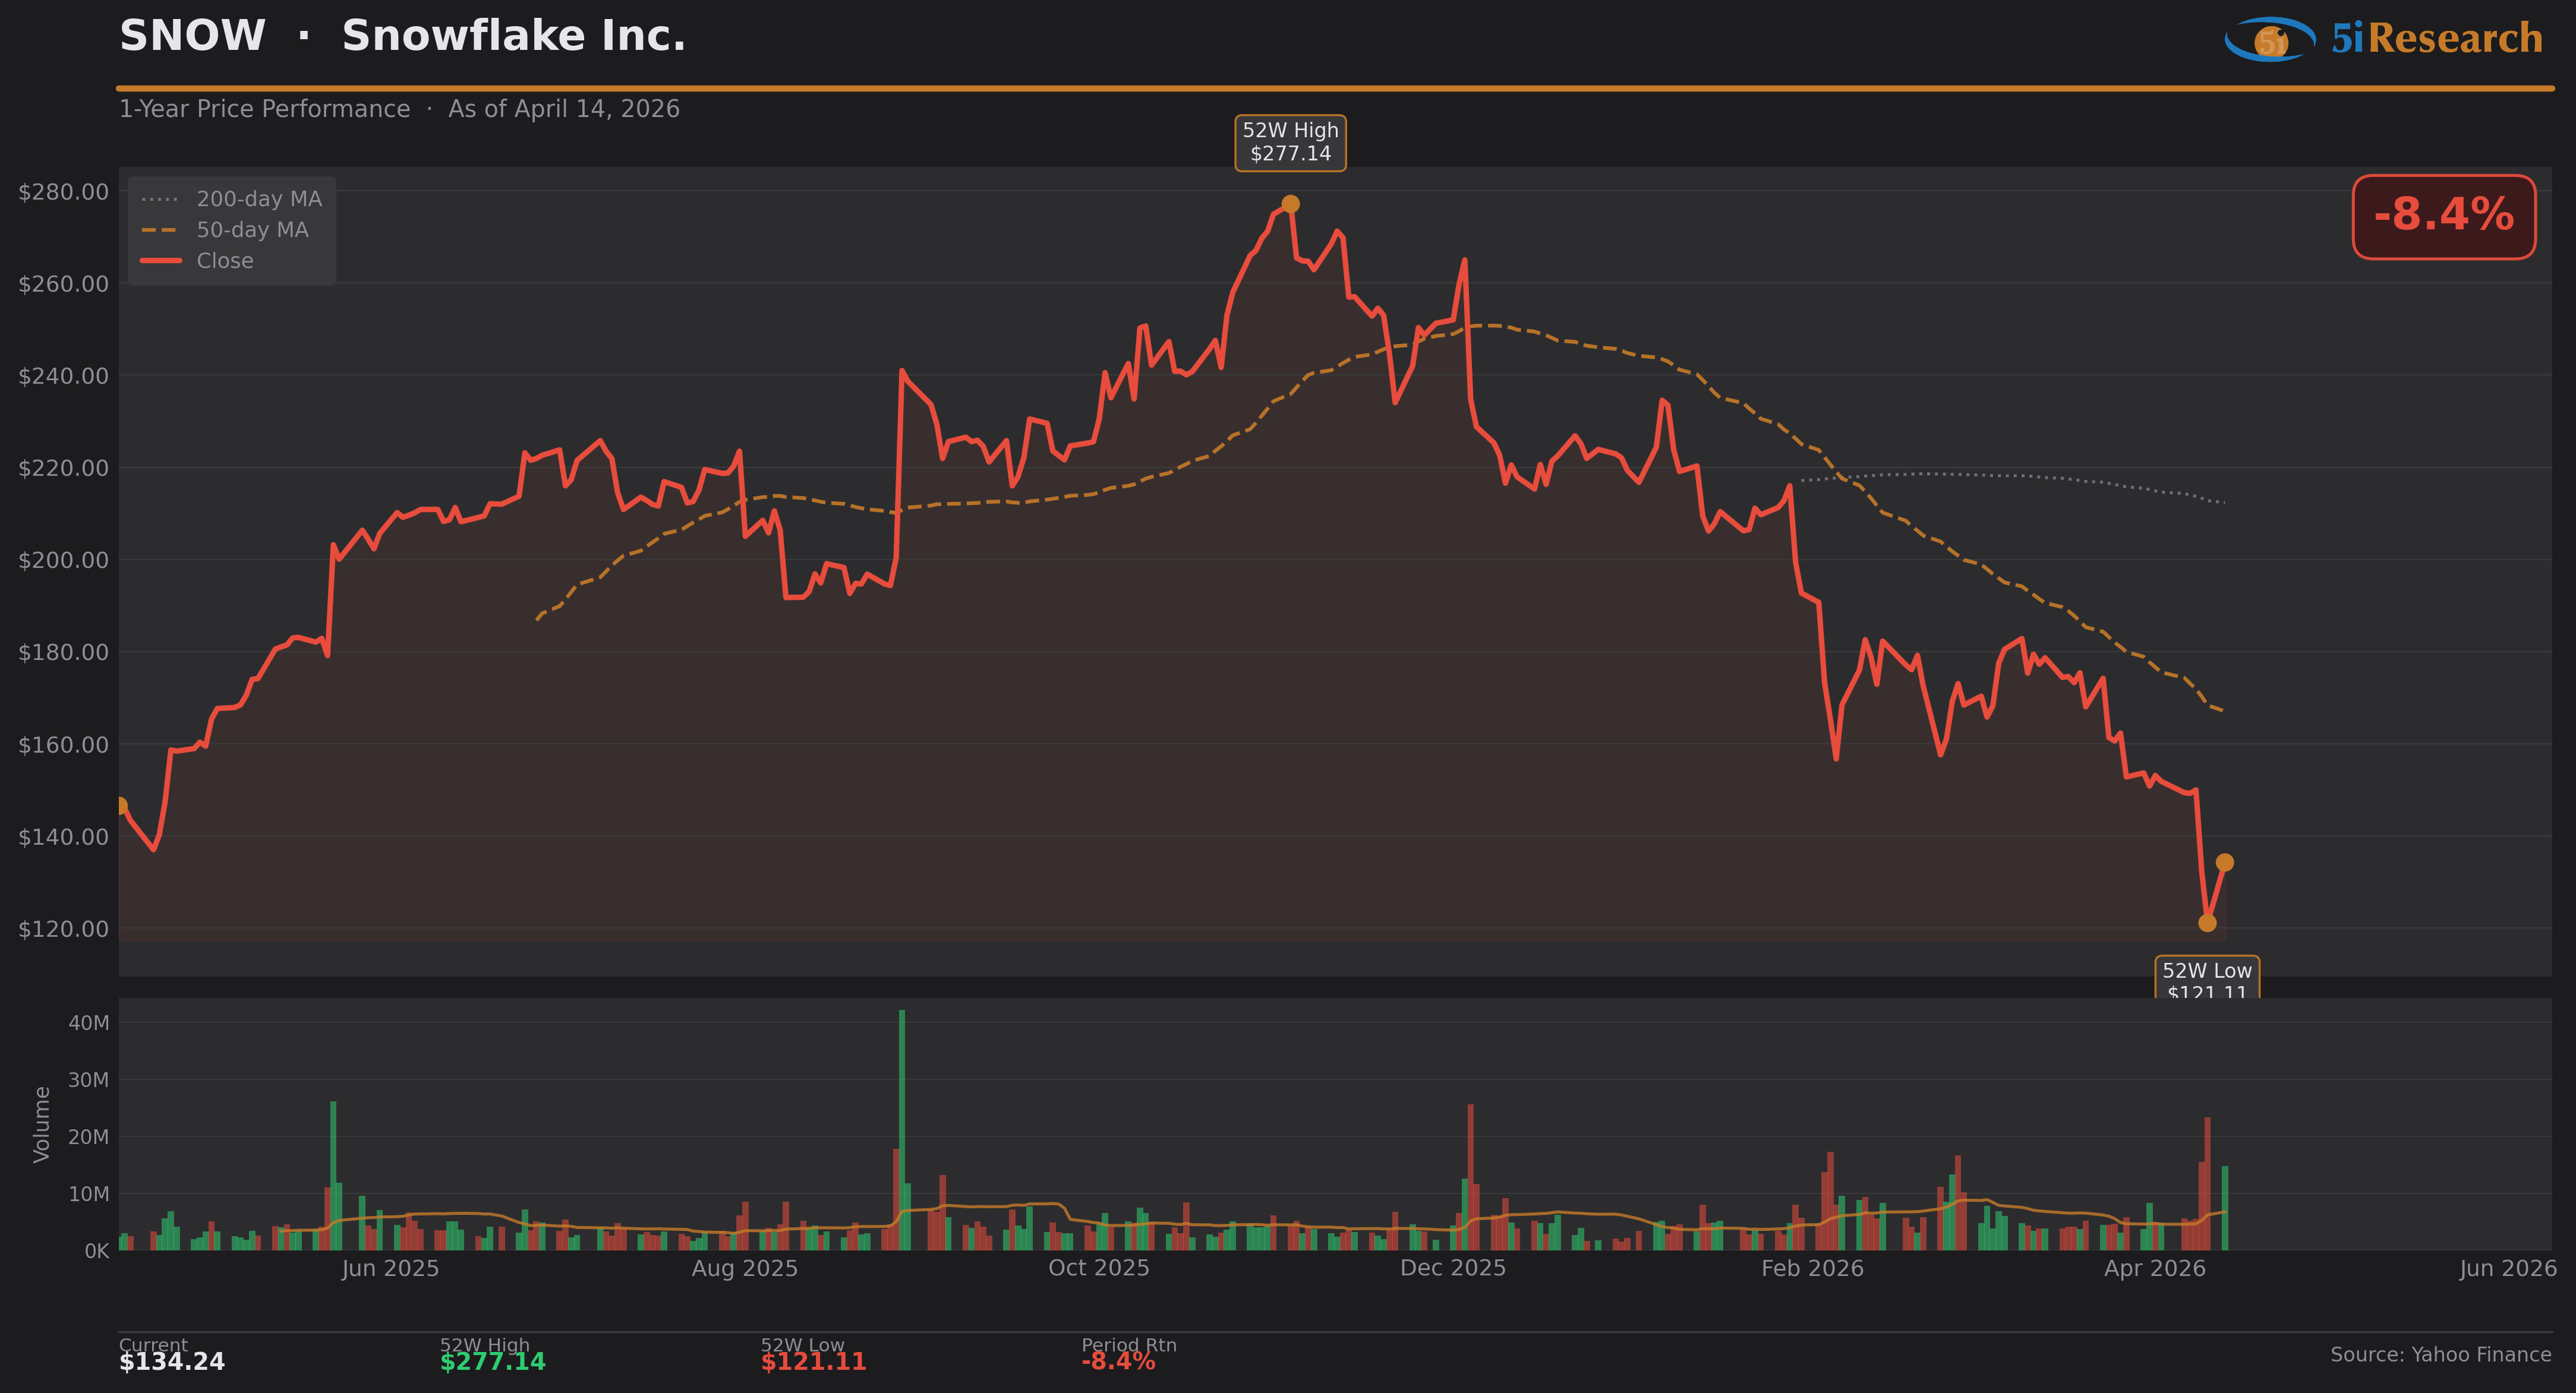
Task: Click the Jun 2025 x-axis label
Action: pos(390,1269)
